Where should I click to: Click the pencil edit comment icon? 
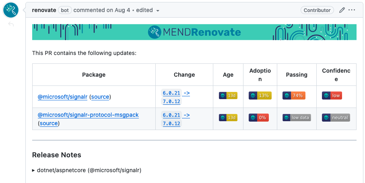[x=342, y=10]
